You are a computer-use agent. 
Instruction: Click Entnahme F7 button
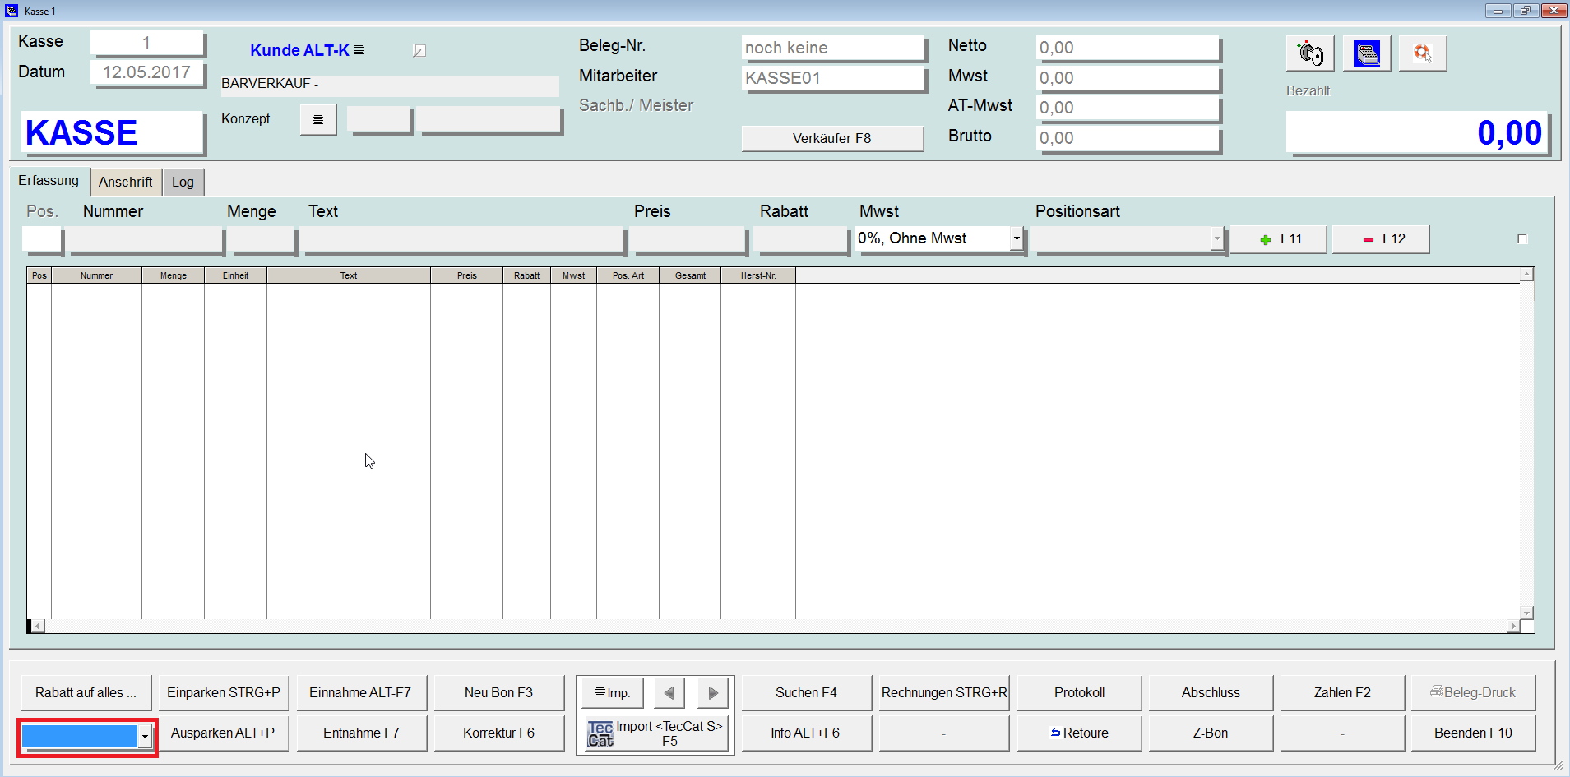click(361, 733)
